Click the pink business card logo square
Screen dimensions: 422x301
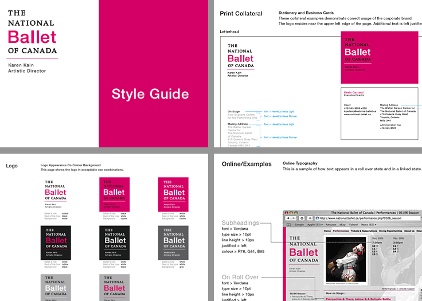(x=380, y=57)
